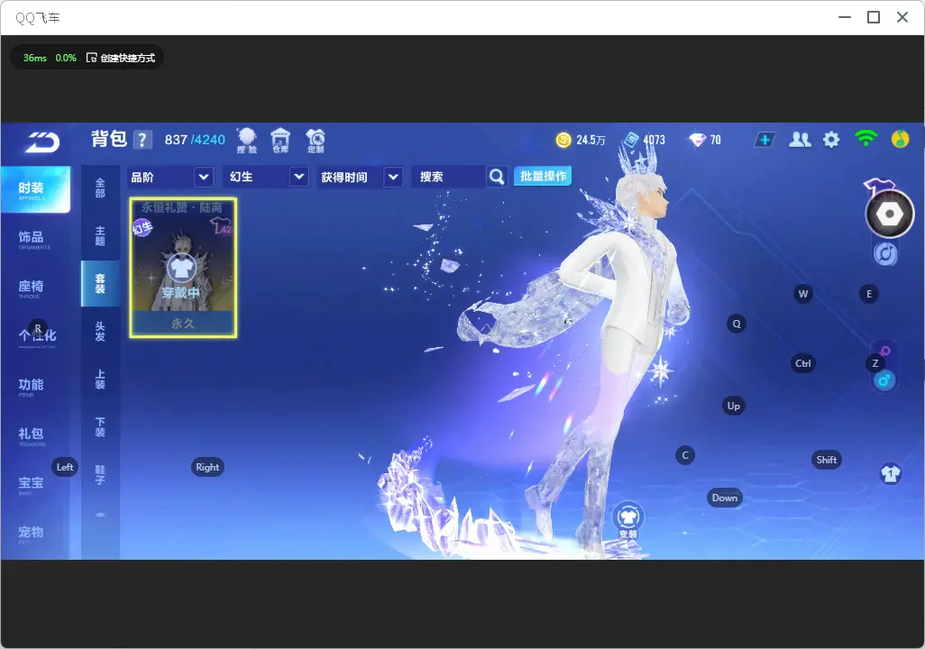Open the settings gear icon
The height and width of the screenshot is (649, 925).
[x=831, y=140]
